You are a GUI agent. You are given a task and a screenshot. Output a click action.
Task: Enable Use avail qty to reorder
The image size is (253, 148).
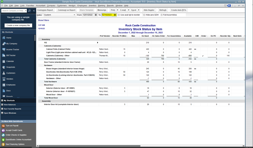pos(119,15)
